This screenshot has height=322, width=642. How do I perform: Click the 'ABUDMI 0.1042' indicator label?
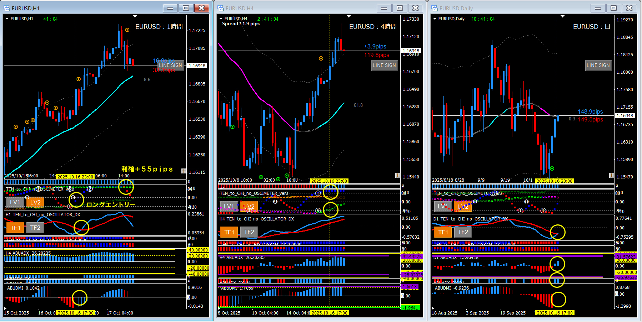pos(24,288)
